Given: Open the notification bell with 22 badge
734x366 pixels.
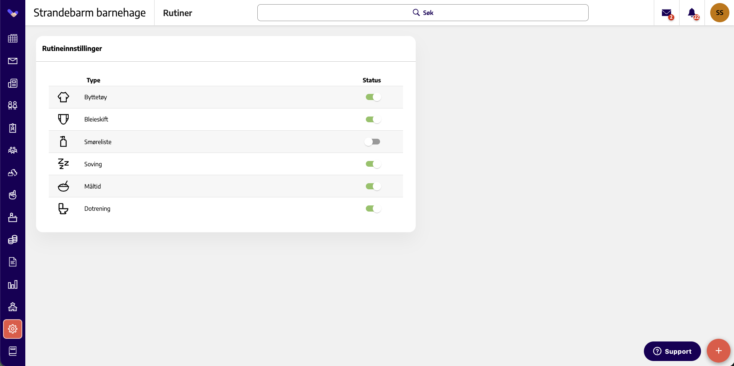Looking at the screenshot, I should click(x=693, y=13).
